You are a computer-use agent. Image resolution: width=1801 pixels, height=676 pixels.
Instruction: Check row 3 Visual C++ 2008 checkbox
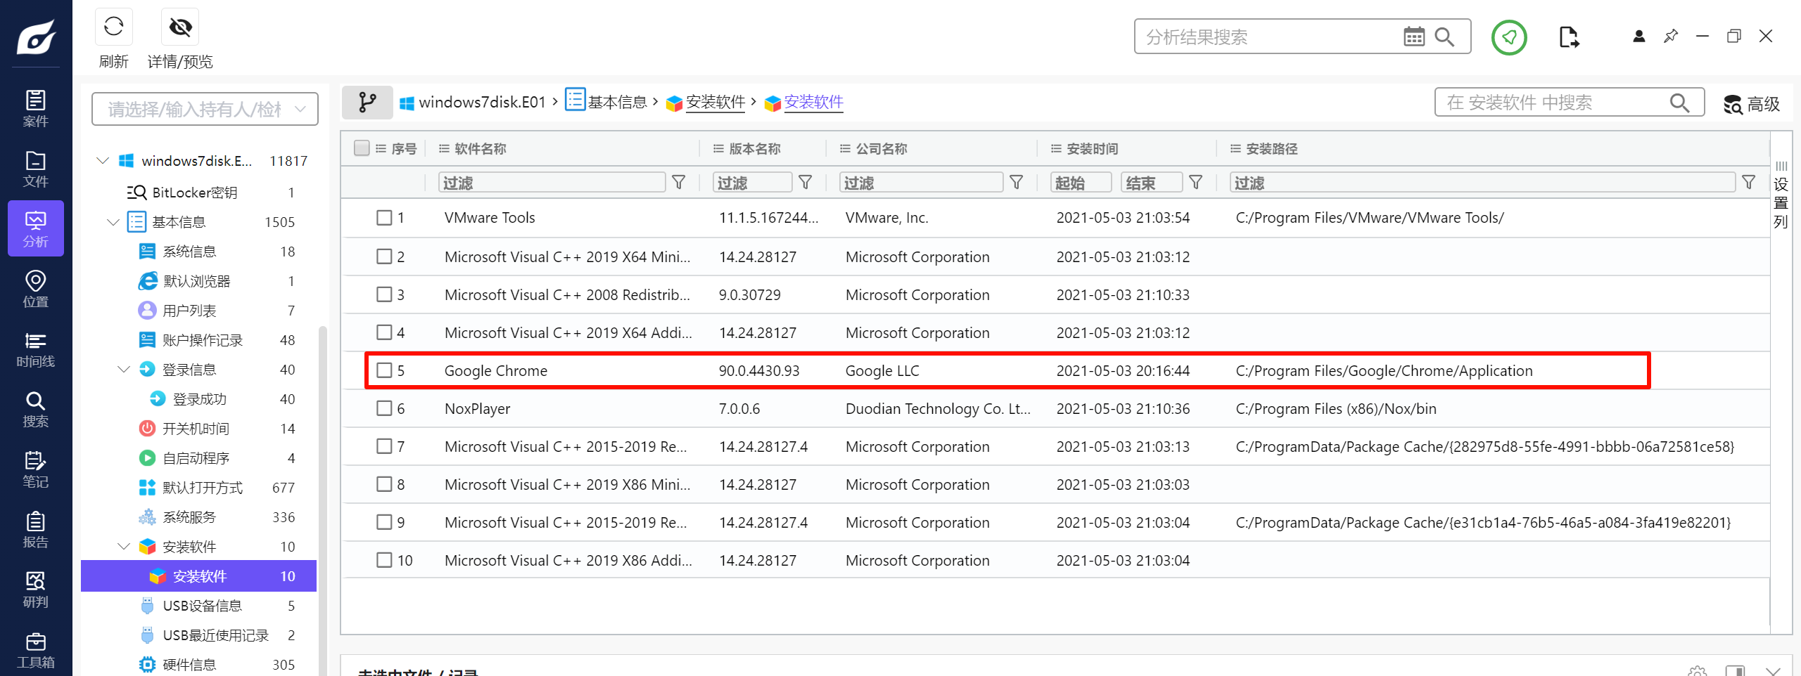[384, 294]
